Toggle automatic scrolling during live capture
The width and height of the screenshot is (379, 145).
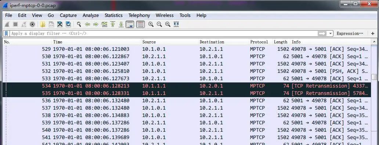coord(130,24)
